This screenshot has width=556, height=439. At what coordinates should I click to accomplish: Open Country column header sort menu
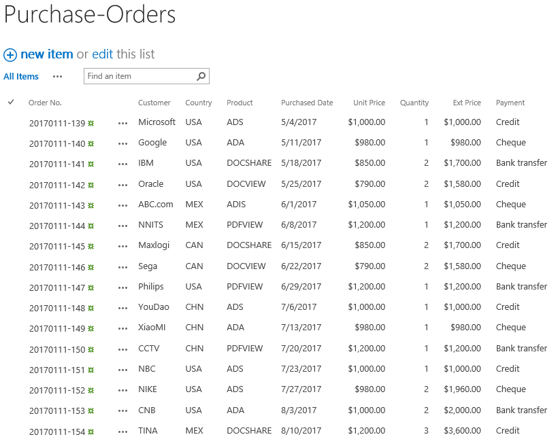[198, 103]
